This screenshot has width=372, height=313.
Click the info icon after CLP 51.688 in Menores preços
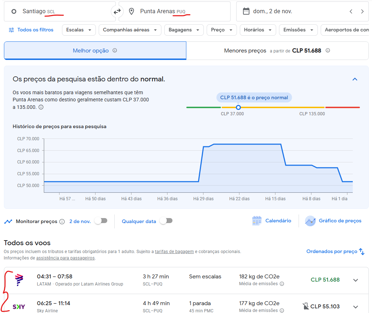coord(328,50)
